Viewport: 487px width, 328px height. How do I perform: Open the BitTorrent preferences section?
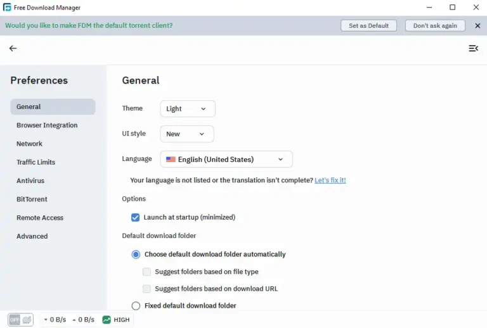(32, 199)
